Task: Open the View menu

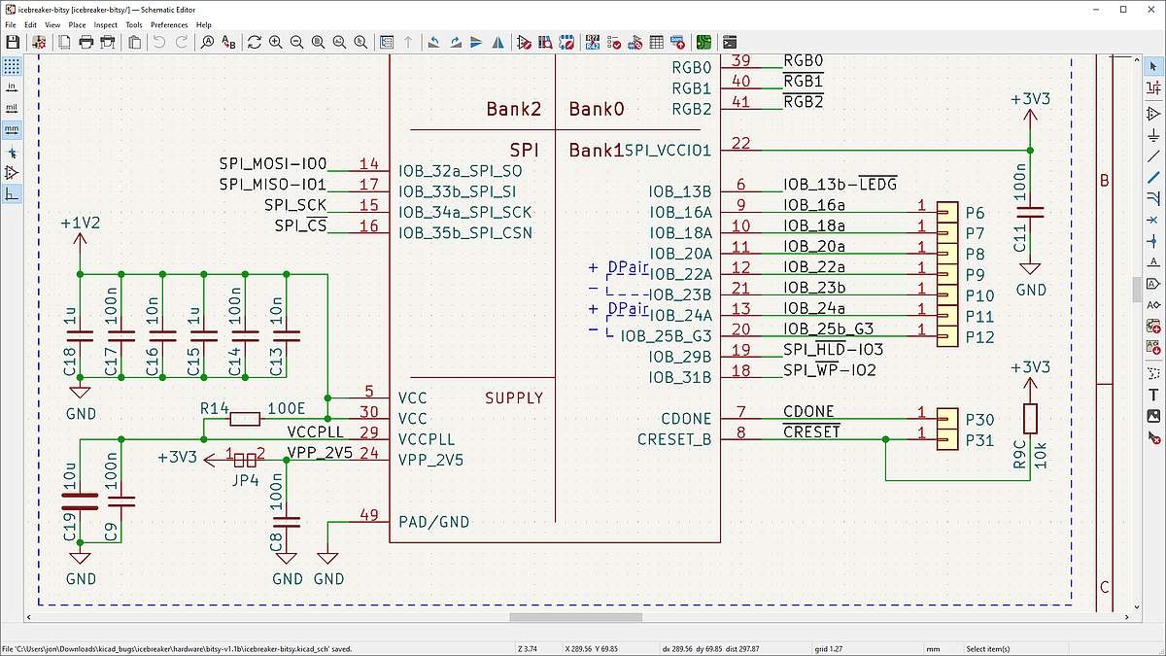Action: click(x=52, y=24)
